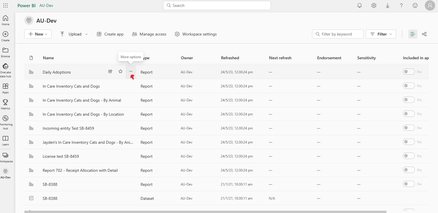Open the settings gear in top bar
Viewport: 438px width, 213px height.
[x=374, y=5]
